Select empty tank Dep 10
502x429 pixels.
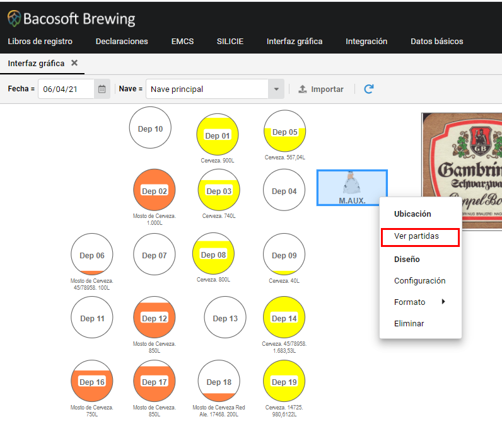tap(150, 128)
